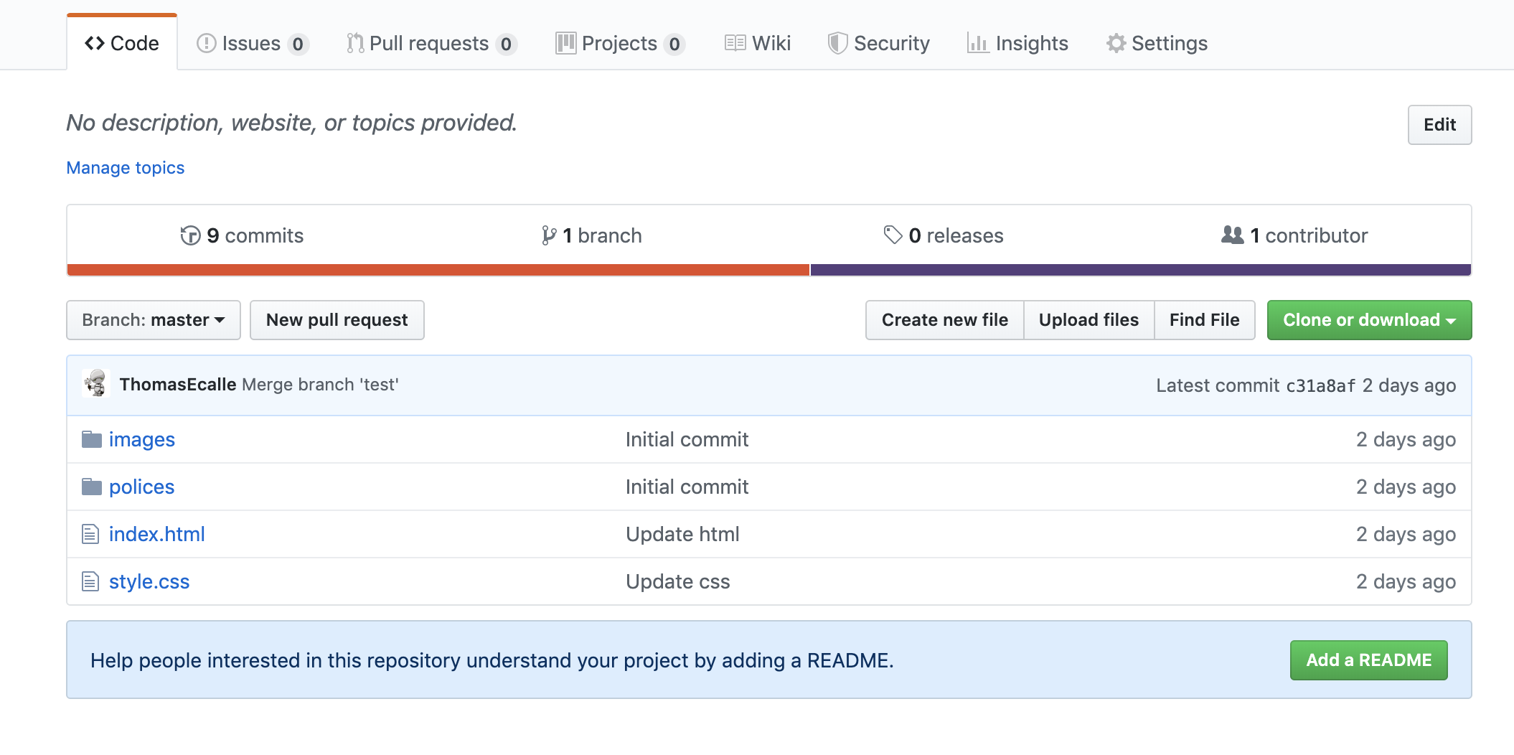Viewport: 1514px width, 755px height.
Task: Expand the Branch: master dropdown
Action: (154, 320)
